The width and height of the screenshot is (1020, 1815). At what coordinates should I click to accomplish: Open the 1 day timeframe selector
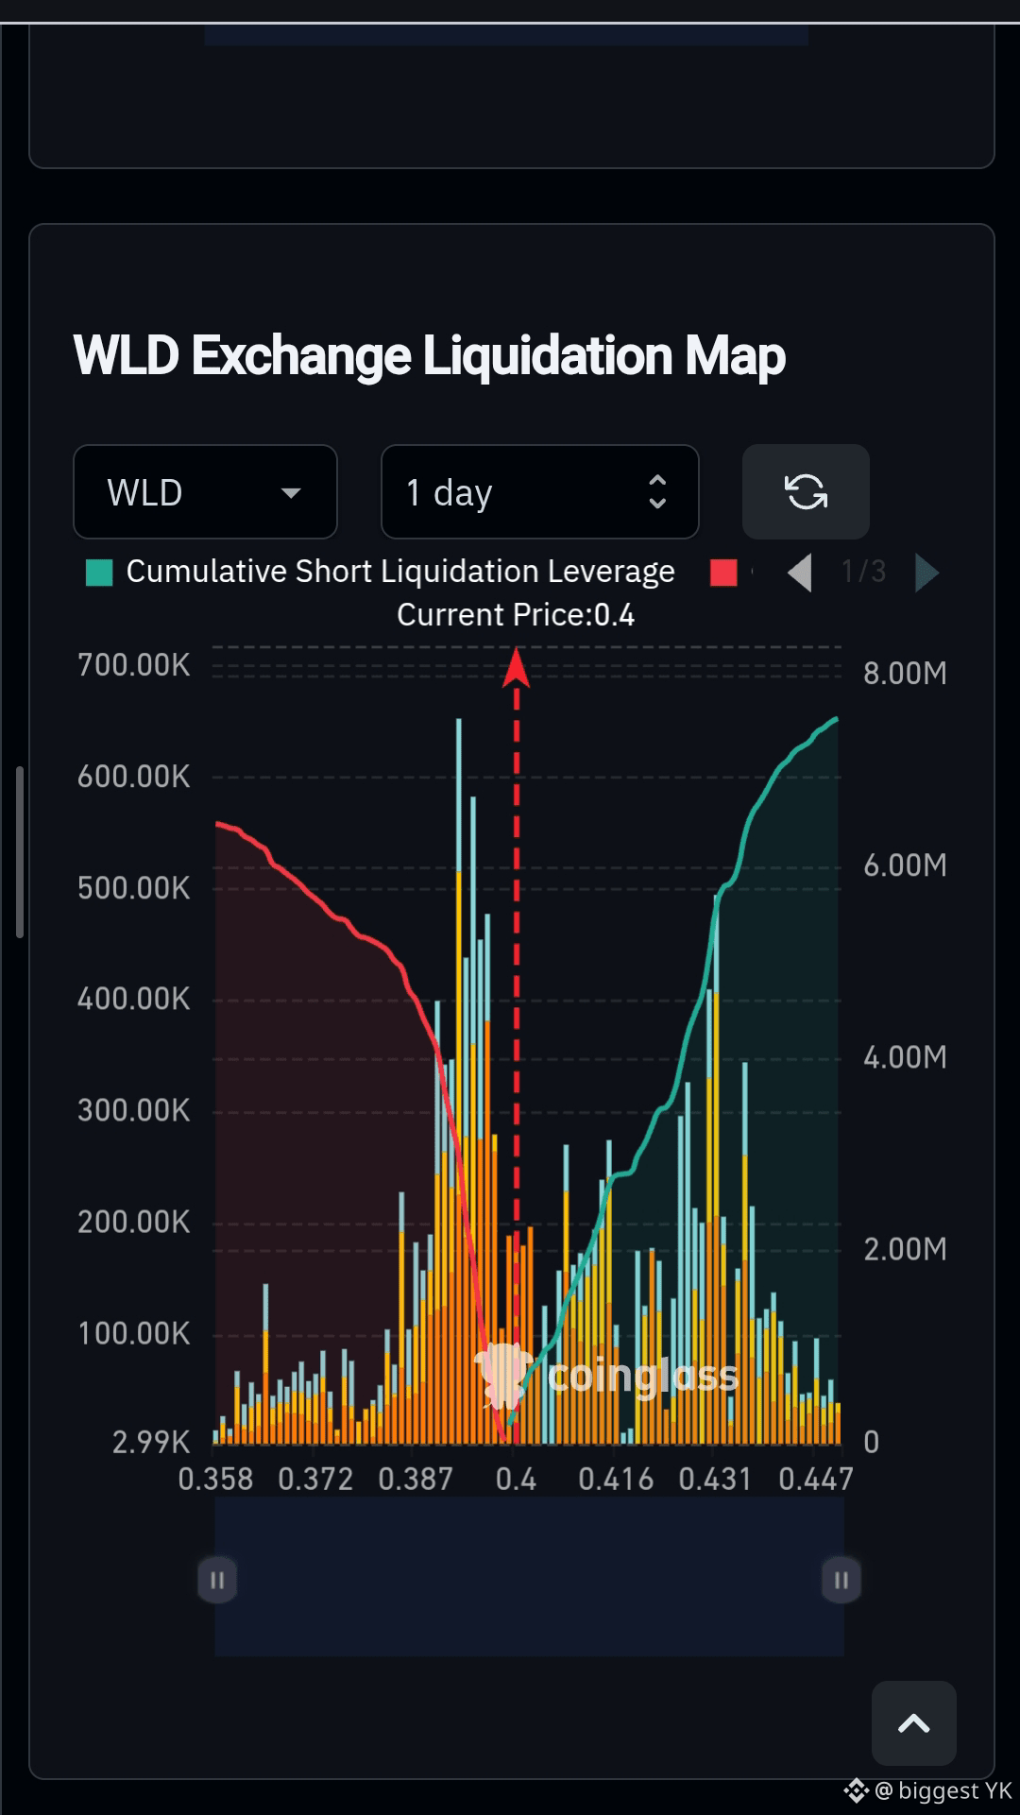pos(539,492)
